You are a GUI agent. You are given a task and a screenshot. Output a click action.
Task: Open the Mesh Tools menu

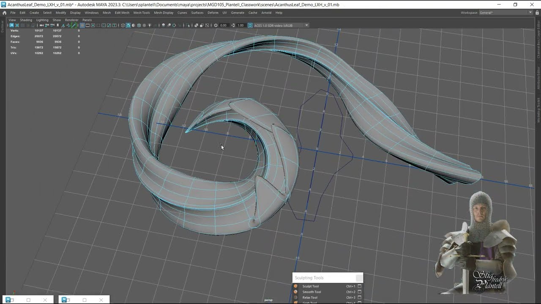142,13
